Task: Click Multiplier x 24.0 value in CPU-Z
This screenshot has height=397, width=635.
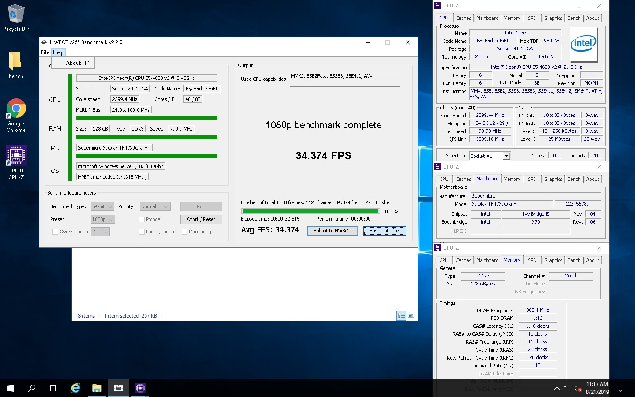Action: pos(489,124)
